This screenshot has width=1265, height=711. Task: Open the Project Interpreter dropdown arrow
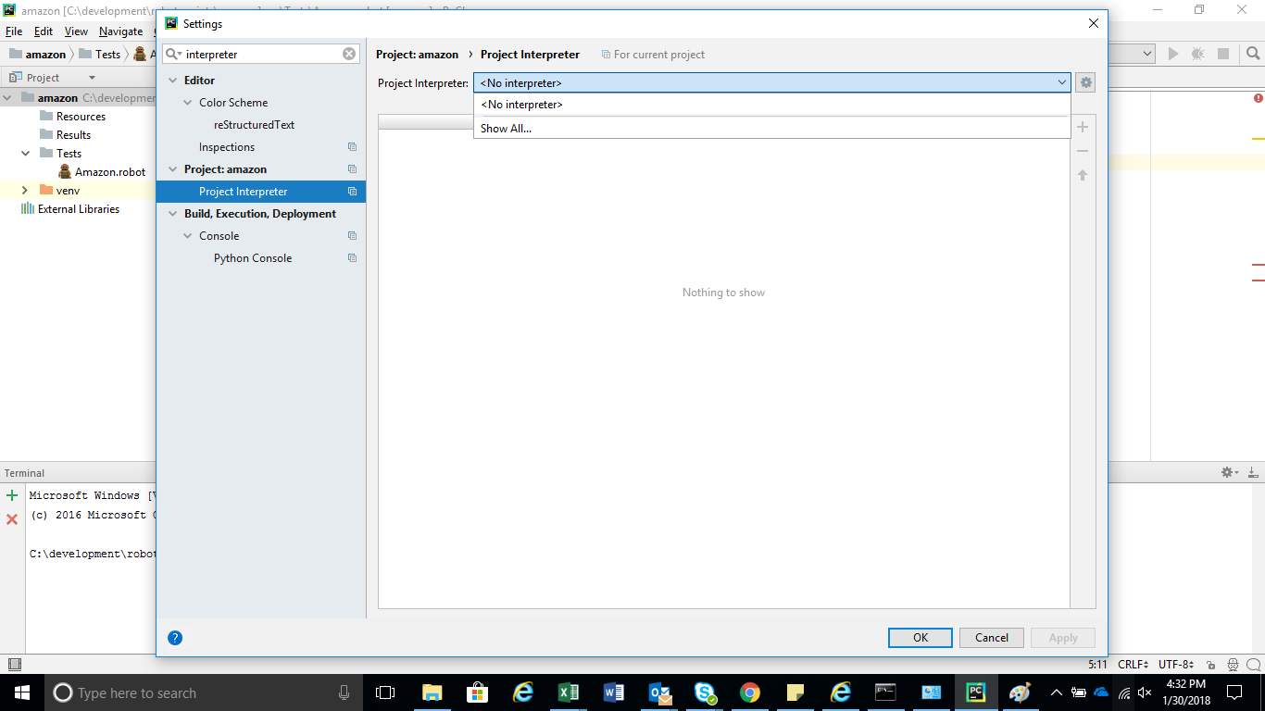click(x=1061, y=82)
